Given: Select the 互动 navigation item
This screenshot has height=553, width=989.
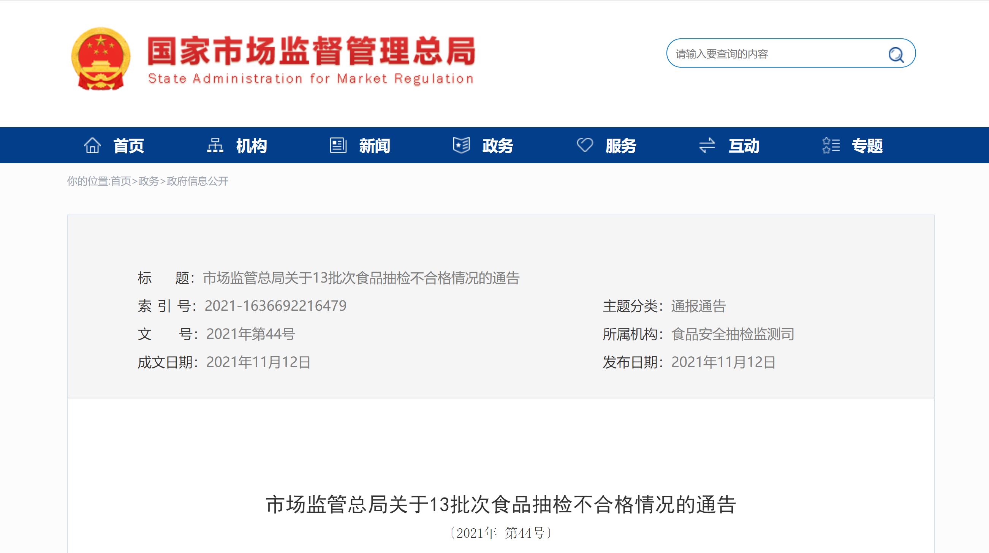Looking at the screenshot, I should (744, 146).
